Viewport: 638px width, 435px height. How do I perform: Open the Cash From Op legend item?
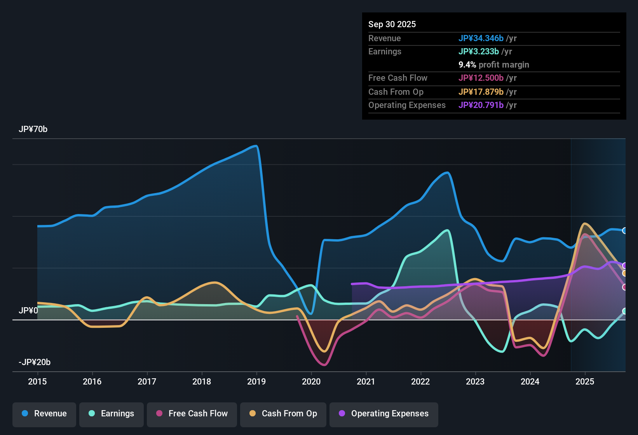click(283, 414)
